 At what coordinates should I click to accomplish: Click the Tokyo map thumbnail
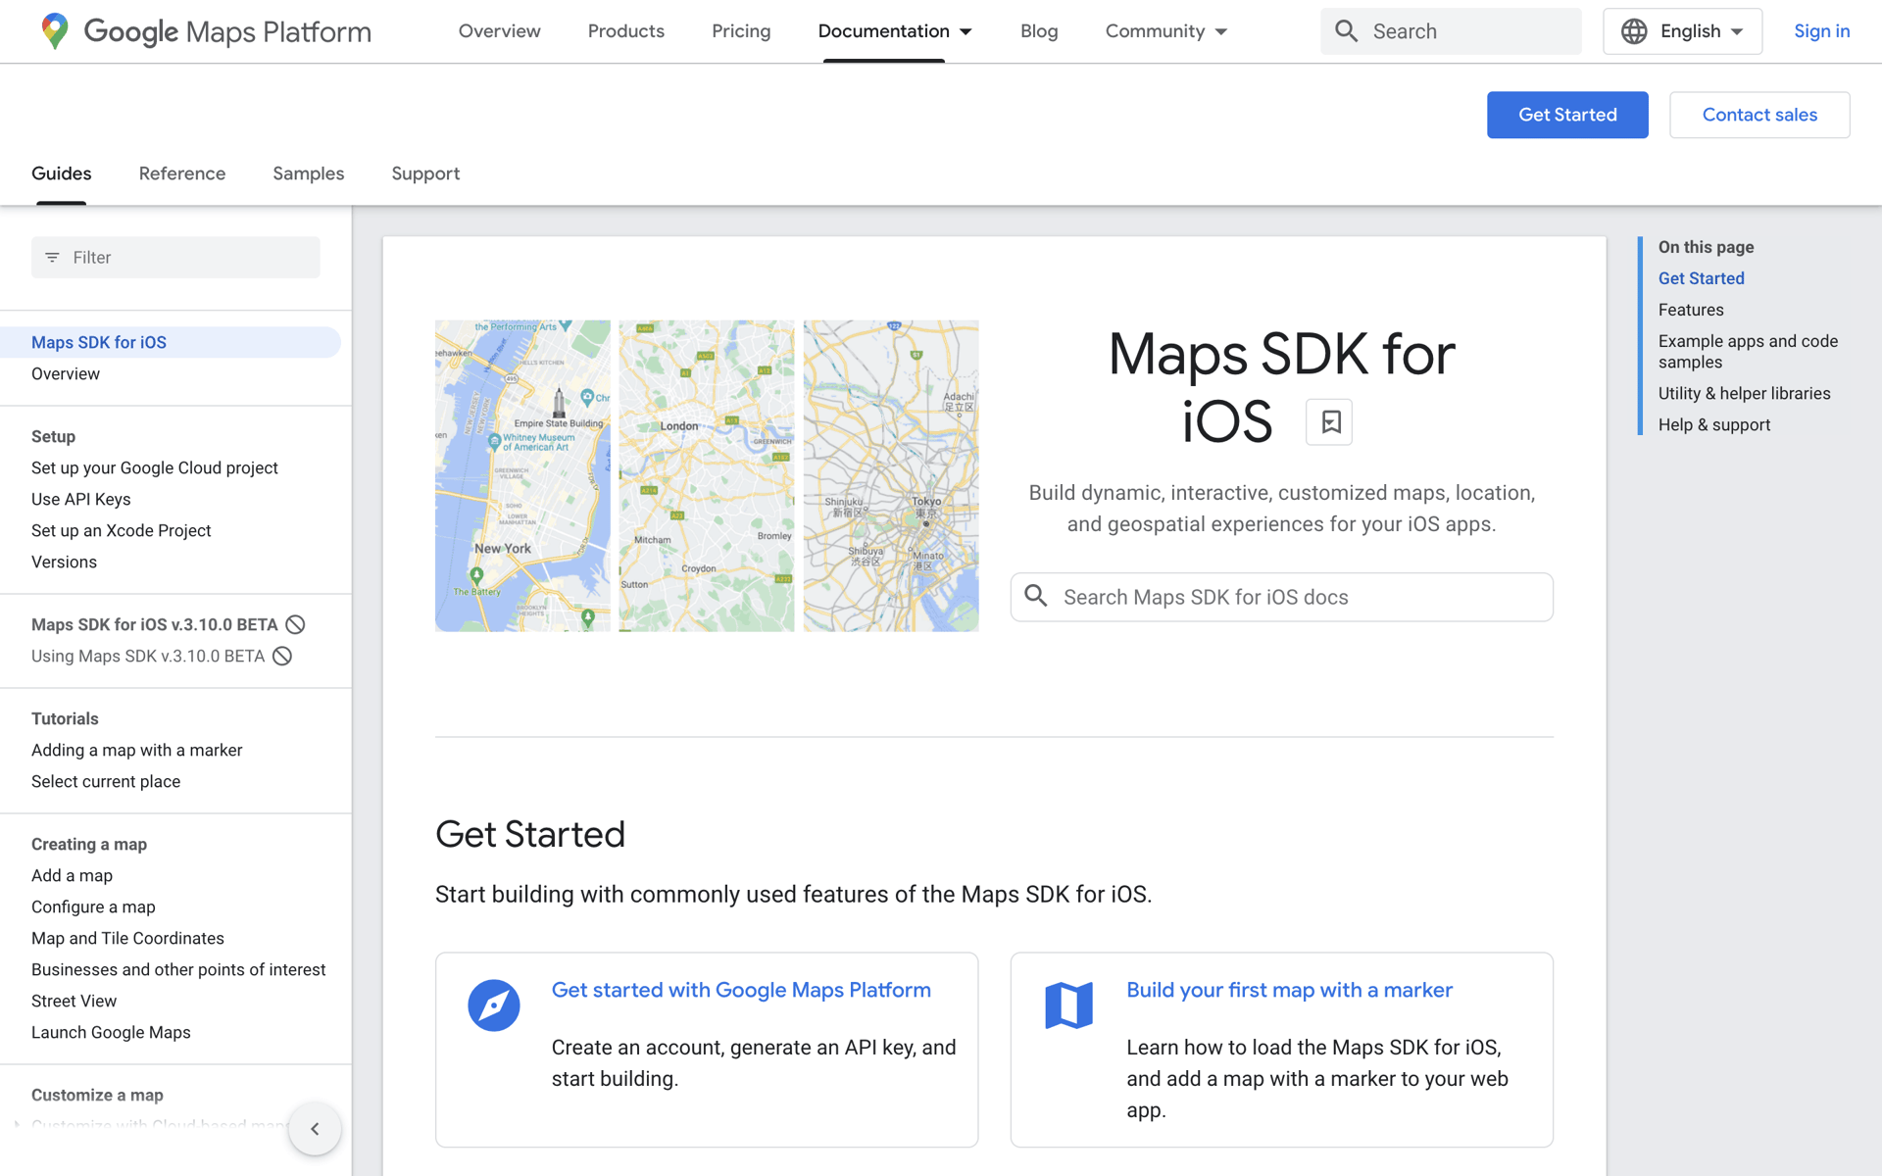[891, 475]
